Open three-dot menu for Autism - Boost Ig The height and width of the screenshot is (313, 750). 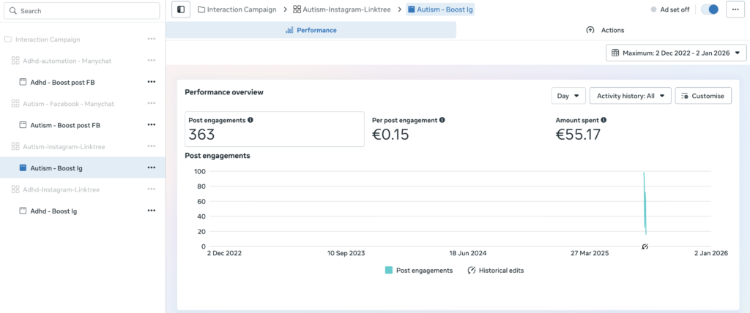click(152, 167)
